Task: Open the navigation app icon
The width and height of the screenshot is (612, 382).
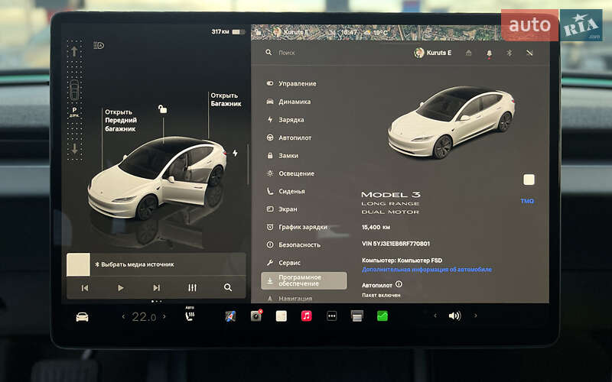Action: (230, 316)
